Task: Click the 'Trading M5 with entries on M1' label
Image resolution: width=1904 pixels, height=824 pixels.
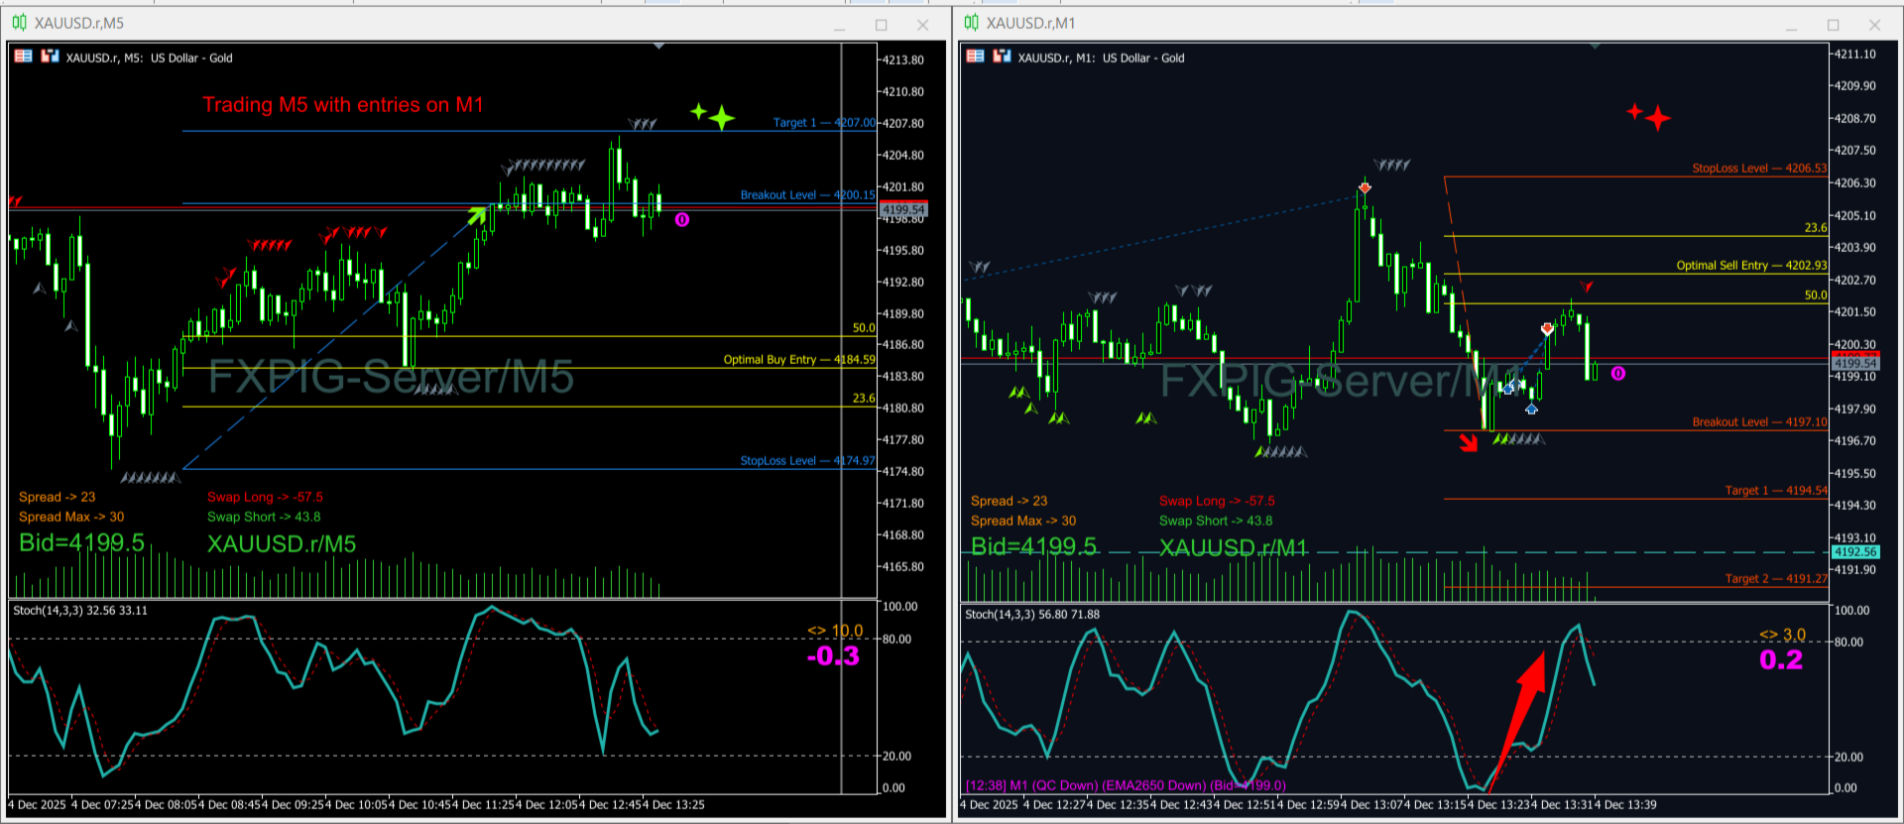Action: coord(343,105)
